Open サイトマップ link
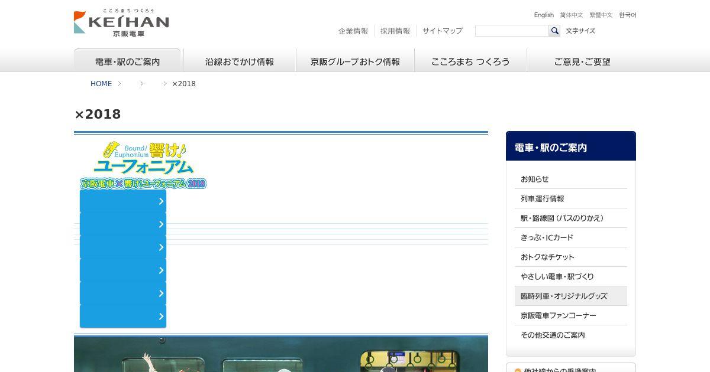 [443, 31]
